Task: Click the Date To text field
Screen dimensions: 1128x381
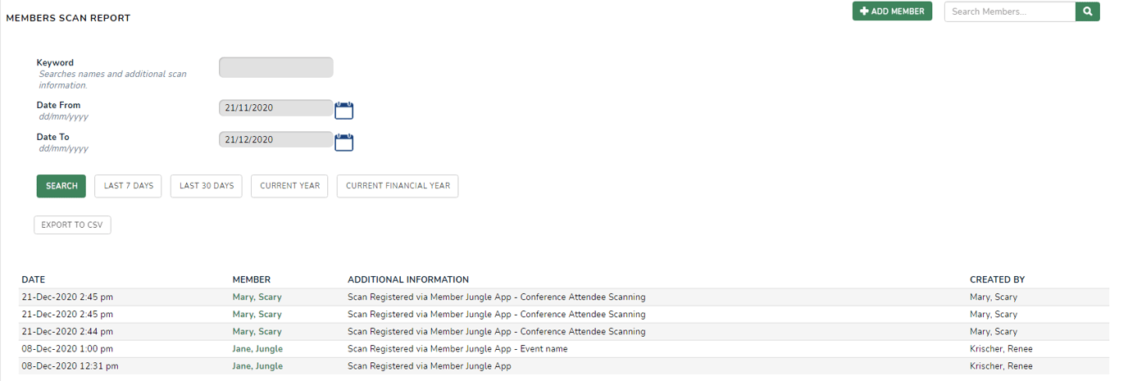Action: point(275,140)
